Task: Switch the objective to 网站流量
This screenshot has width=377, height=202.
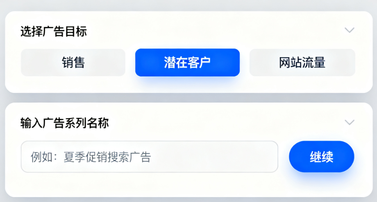Action: point(302,63)
